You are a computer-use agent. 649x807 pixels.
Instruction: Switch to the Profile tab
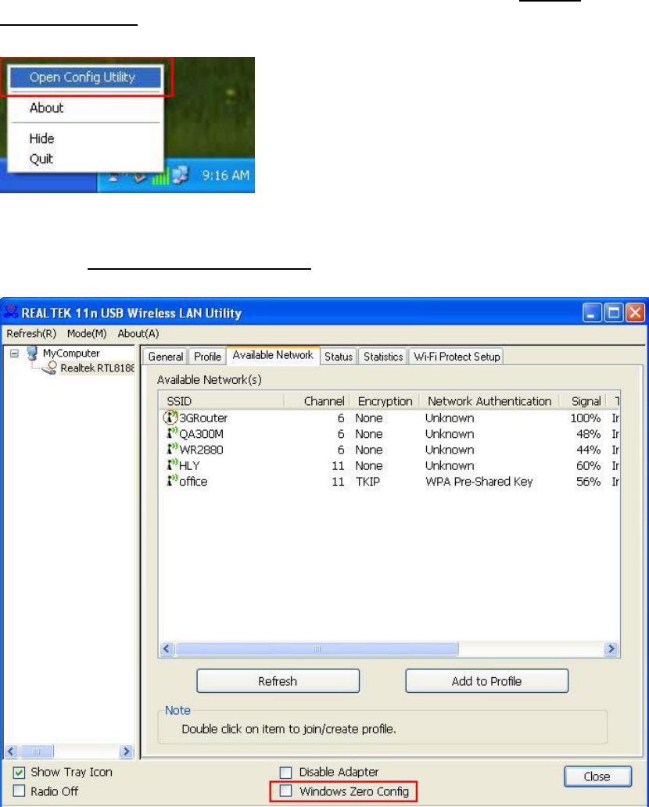207,356
